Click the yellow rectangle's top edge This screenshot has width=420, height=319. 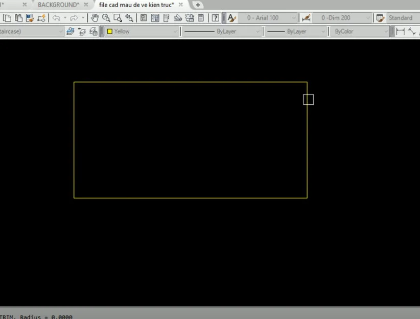[191, 82]
